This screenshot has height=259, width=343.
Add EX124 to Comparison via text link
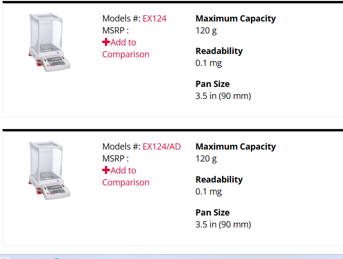[126, 48]
